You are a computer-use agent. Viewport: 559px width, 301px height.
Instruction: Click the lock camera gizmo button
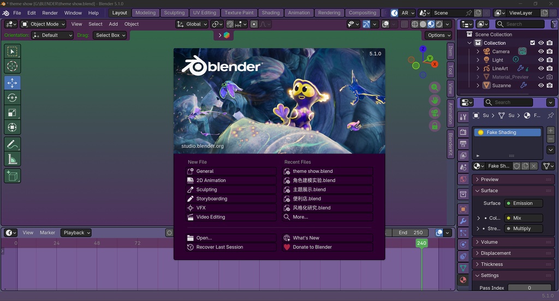coord(435,126)
